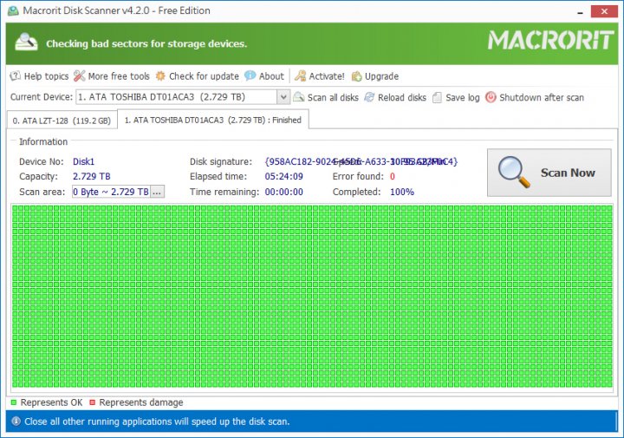Image resolution: width=624 pixels, height=438 pixels.
Task: Click Capacity value 2.729 TB
Action: coord(92,176)
